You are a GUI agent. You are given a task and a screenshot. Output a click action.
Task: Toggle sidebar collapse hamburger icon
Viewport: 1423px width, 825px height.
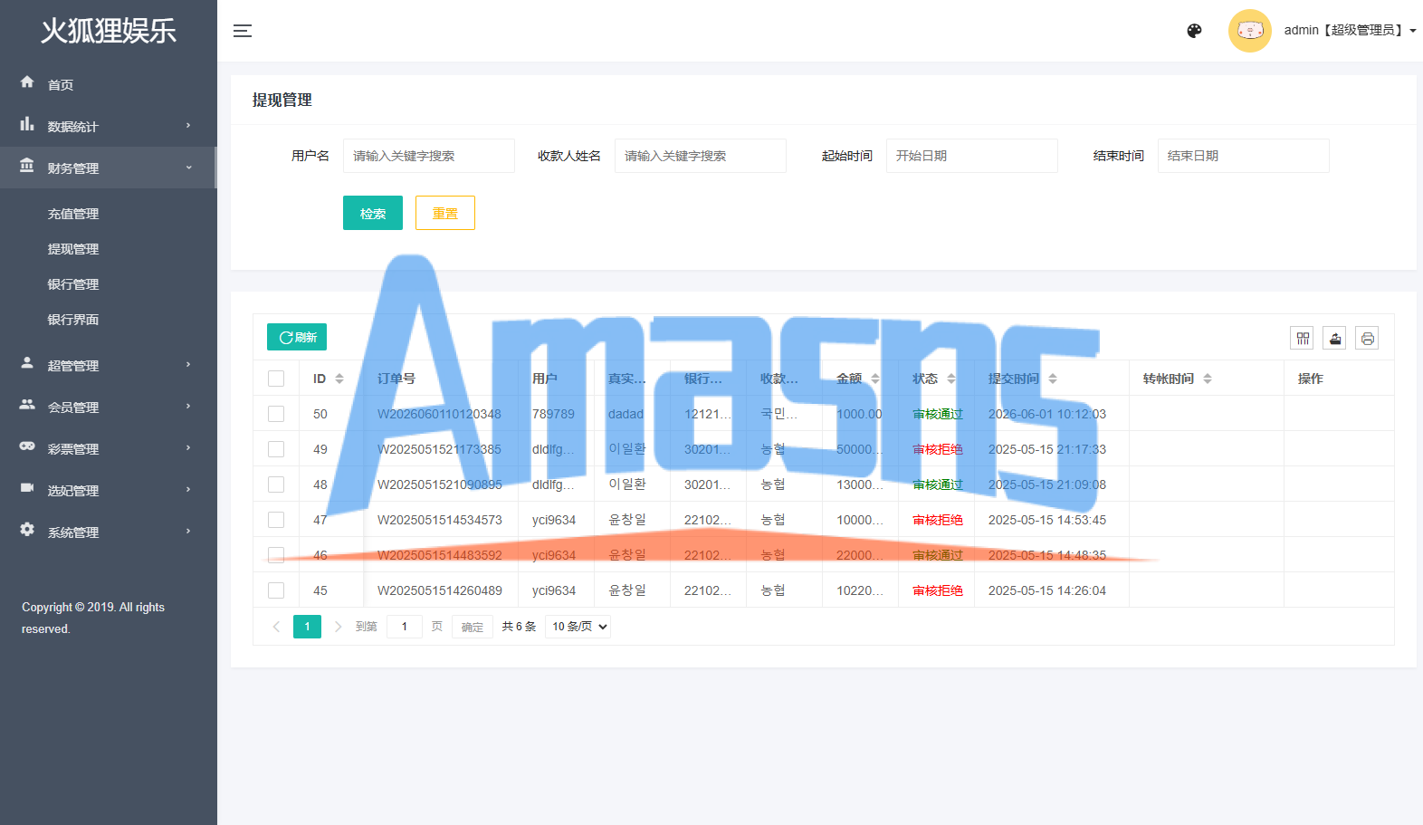(243, 31)
